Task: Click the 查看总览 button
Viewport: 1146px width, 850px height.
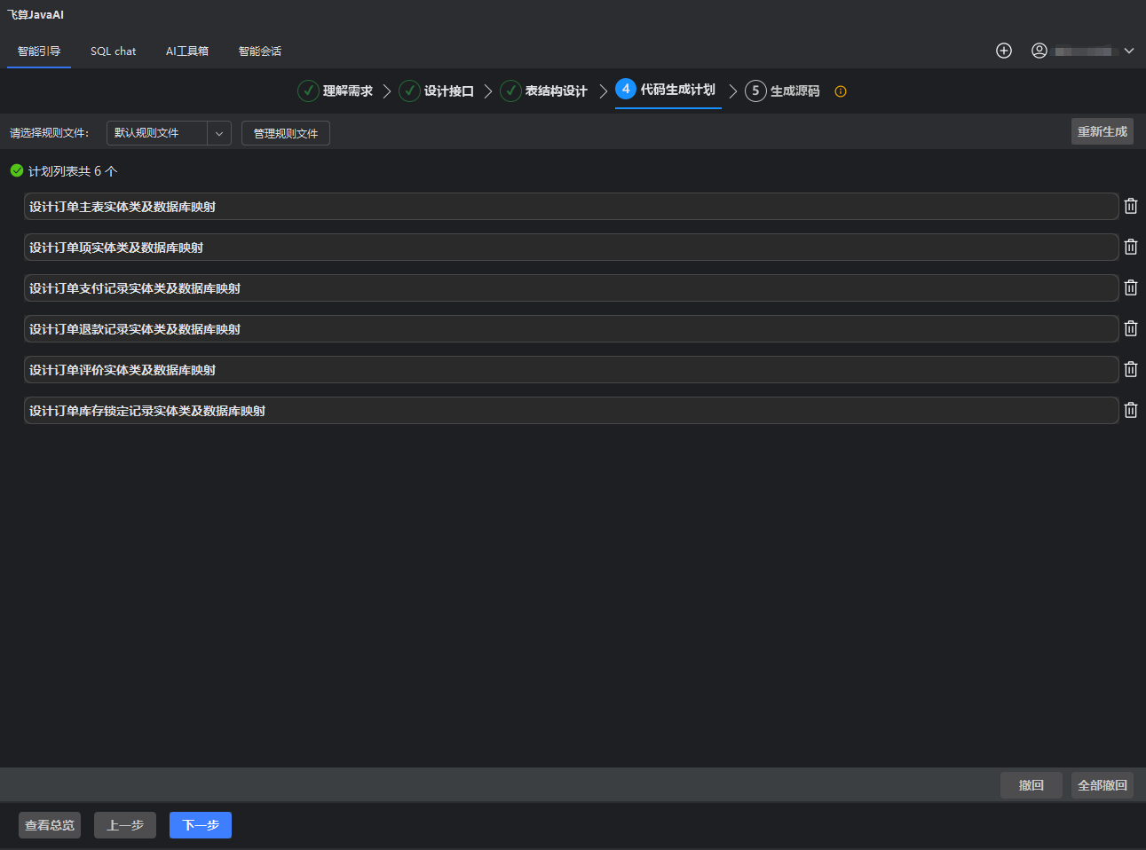Action: [x=50, y=825]
